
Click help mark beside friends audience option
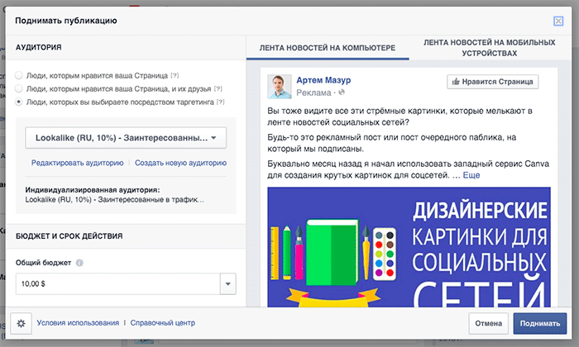218,89
